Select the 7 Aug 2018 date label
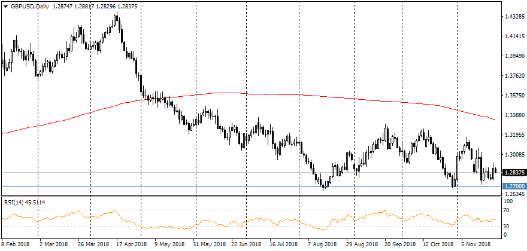Screen dimensions: 527x251 point(319,244)
